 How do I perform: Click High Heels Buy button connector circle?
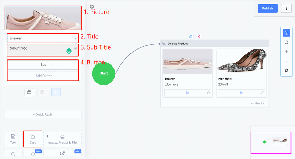[262, 93]
